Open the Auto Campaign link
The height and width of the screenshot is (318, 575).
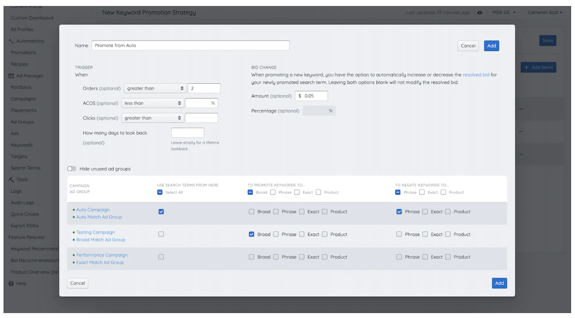click(x=93, y=210)
